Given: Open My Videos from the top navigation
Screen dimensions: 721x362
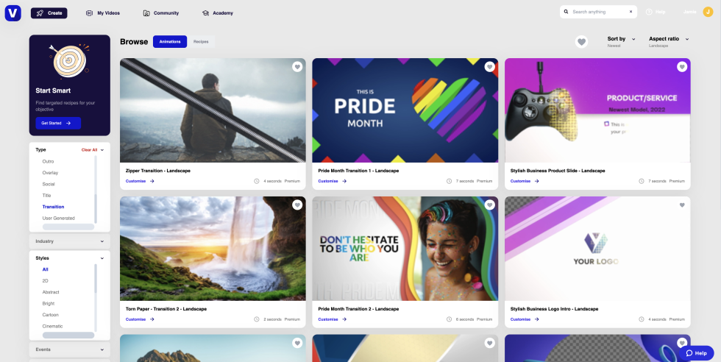Looking at the screenshot, I should [102, 13].
